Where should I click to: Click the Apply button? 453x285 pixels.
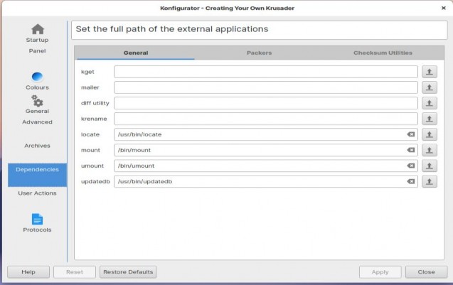click(380, 272)
